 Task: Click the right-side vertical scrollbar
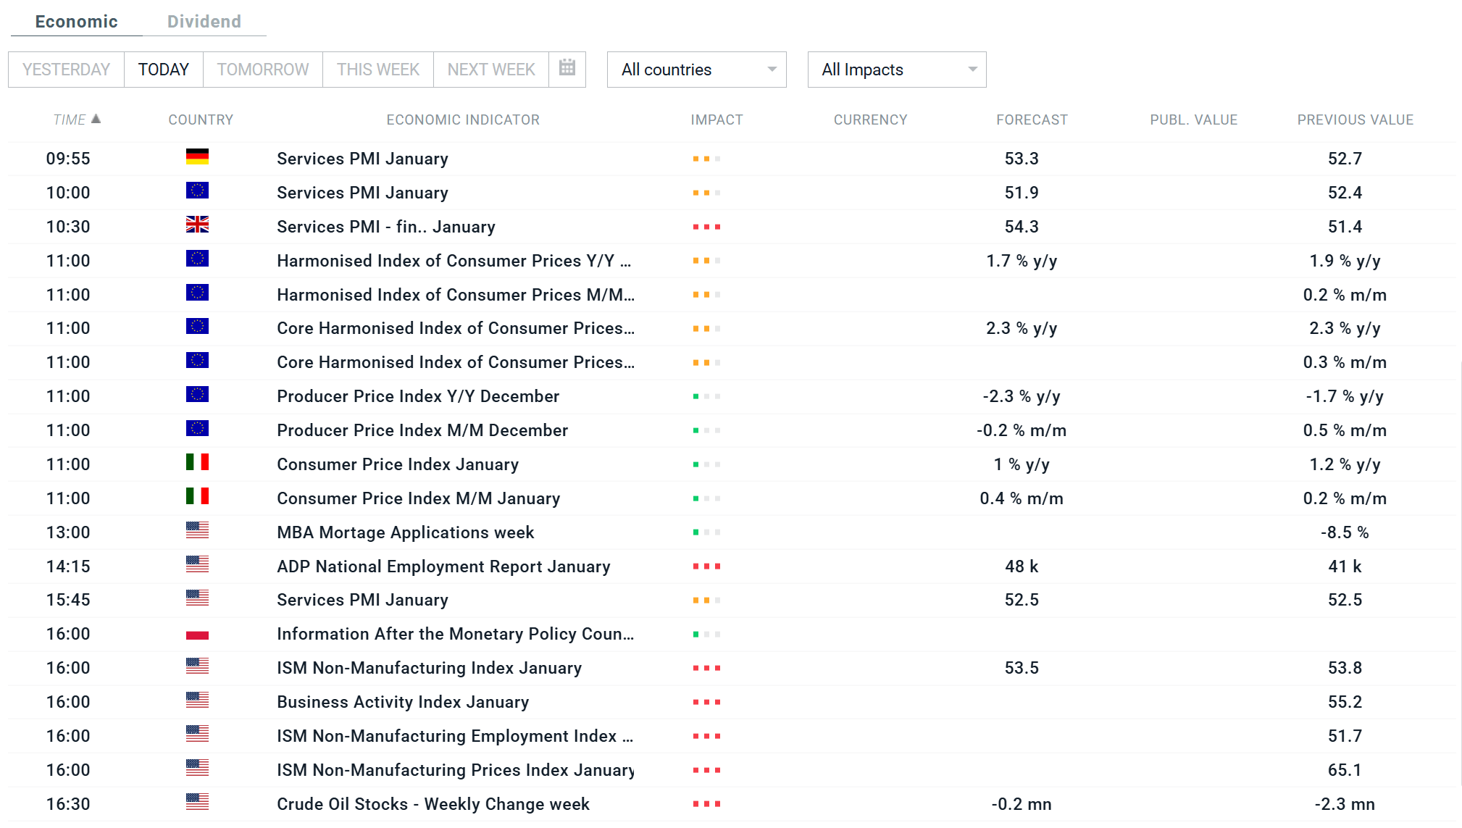(1460, 572)
